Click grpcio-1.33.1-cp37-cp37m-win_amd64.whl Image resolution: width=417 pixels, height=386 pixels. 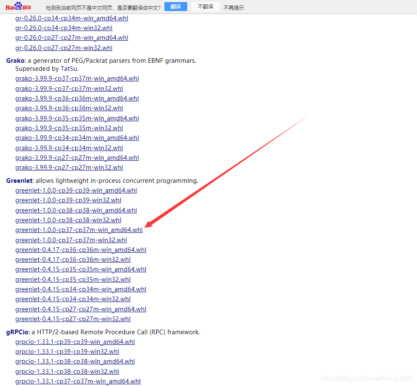(78, 382)
